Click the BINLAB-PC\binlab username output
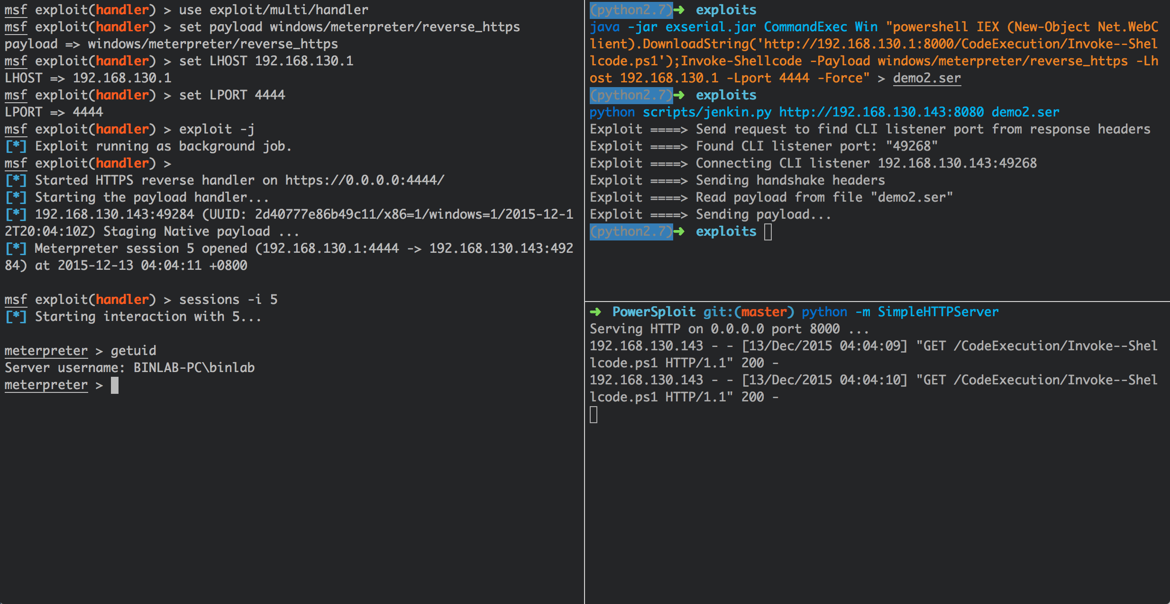The width and height of the screenshot is (1170, 604). tap(194, 368)
